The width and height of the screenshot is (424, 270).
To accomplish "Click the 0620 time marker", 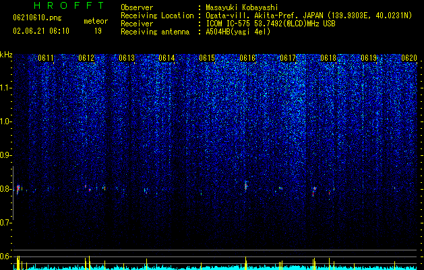I will 409,58.
